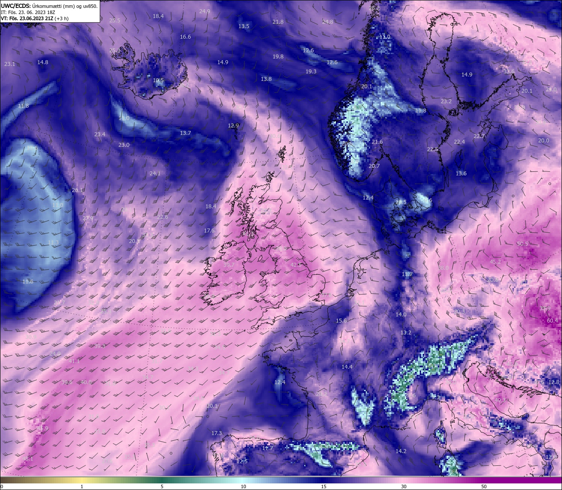Click the 17.3 value on the map

point(216,433)
